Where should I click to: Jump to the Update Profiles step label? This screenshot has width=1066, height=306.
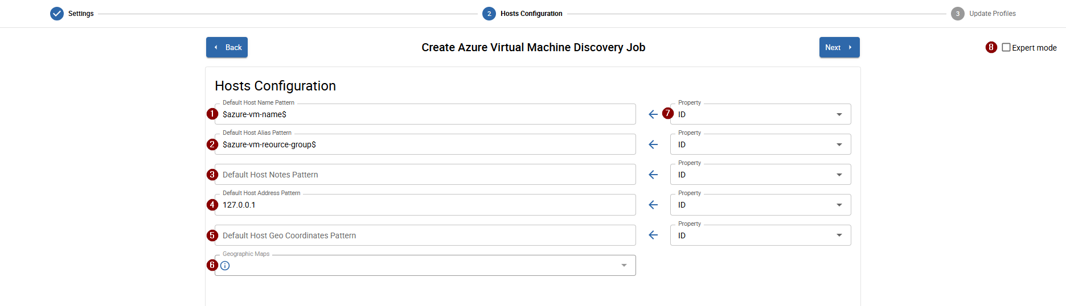point(993,14)
